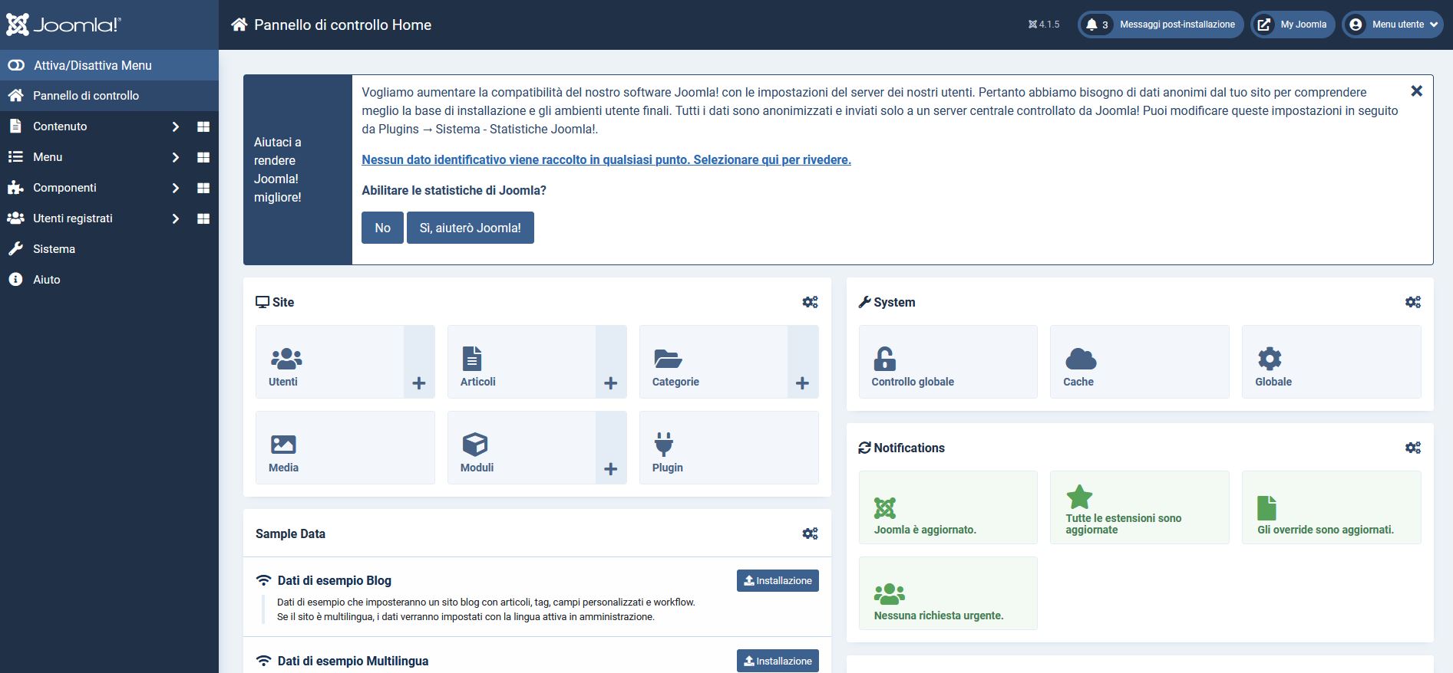The image size is (1453, 673).
Task: Open Messaggi post-installazione notifications
Action: point(1161,25)
